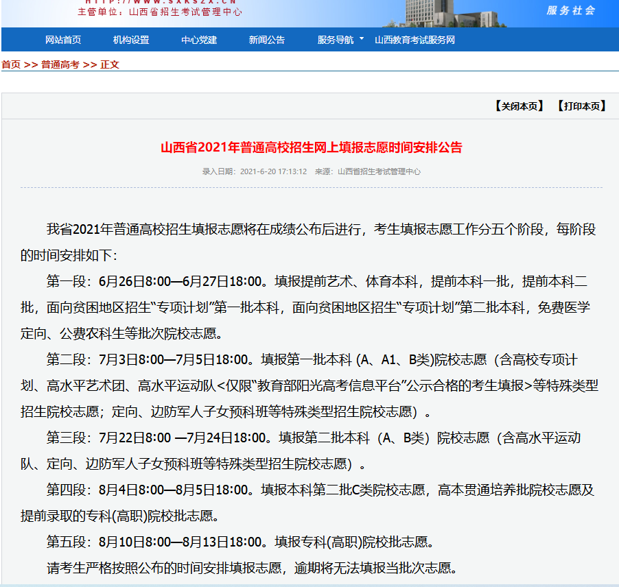Click the 关闭本页 button

click(519, 106)
